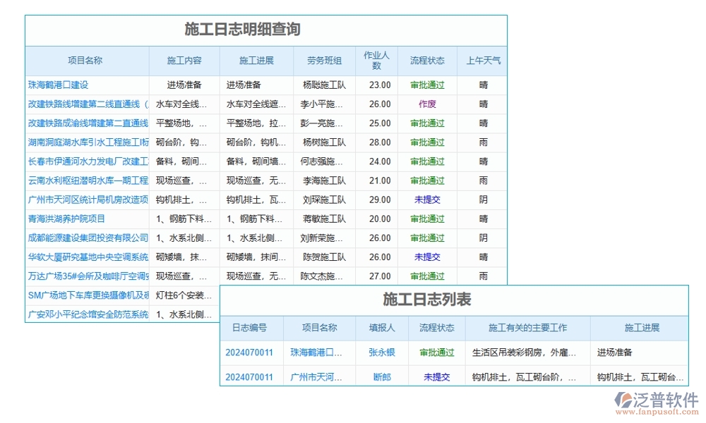This screenshot has height=423, width=706.
Task: Open project 广州市天河区统计局机房改造项目
Action: [x=86, y=200]
